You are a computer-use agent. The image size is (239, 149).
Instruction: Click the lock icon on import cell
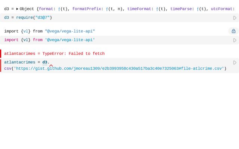(233, 31)
